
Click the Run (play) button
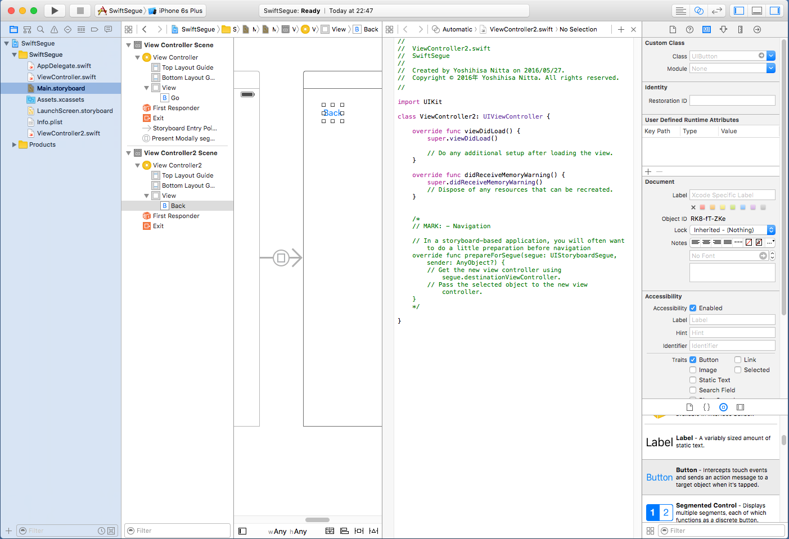(55, 11)
